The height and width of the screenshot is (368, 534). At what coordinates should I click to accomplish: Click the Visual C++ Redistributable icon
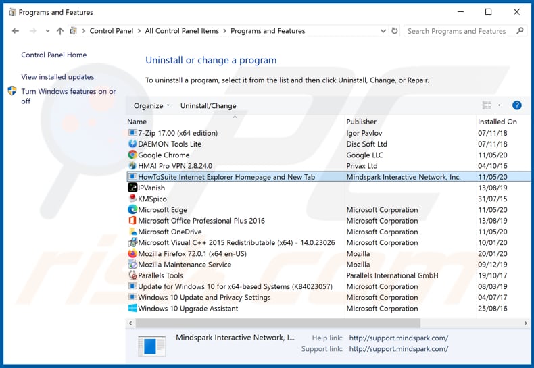coord(132,242)
